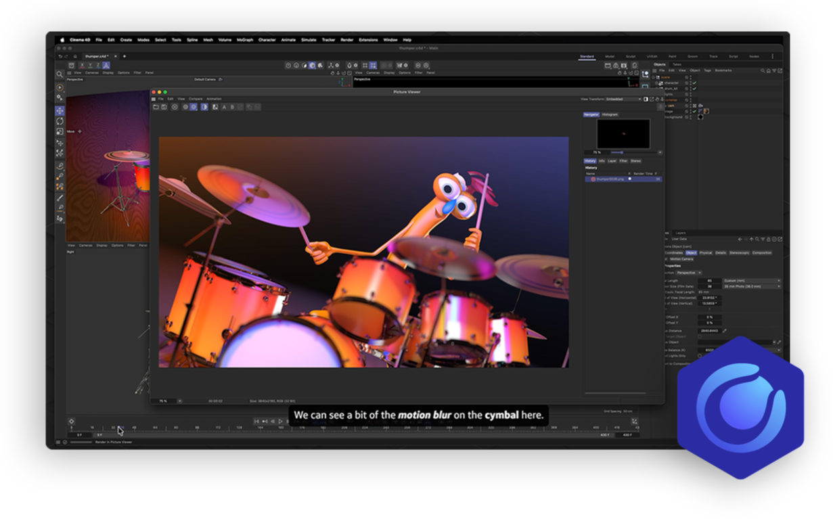Open the Window menu in menu bar
This screenshot has height=519, width=833.
click(x=390, y=40)
